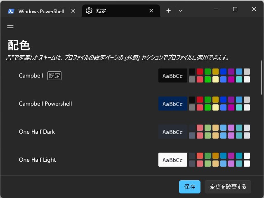Screen dimensions: 264x198
Task: Click the PowerShell icon on first tab
Action: 11,11
